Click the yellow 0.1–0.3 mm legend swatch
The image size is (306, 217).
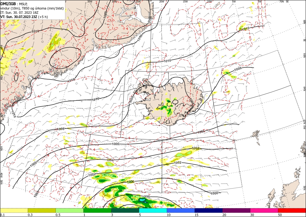[x=14, y=210]
